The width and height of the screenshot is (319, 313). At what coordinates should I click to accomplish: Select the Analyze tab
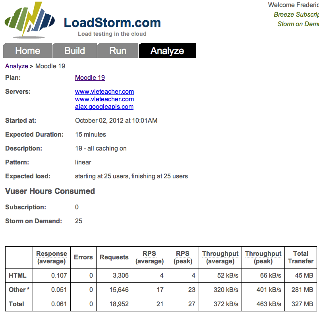[x=167, y=51]
